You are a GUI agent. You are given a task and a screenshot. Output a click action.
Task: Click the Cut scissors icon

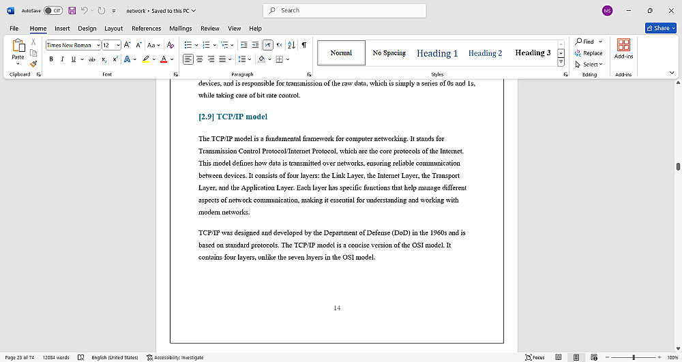point(33,42)
